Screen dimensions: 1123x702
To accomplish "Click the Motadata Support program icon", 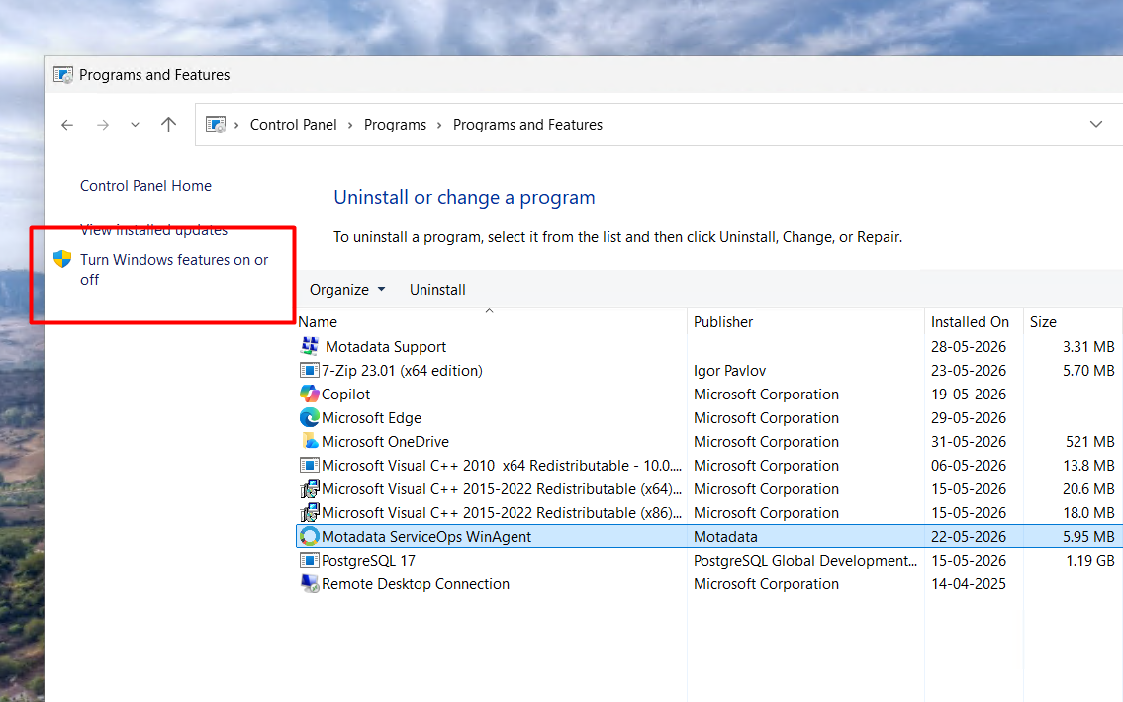I will click(x=310, y=346).
